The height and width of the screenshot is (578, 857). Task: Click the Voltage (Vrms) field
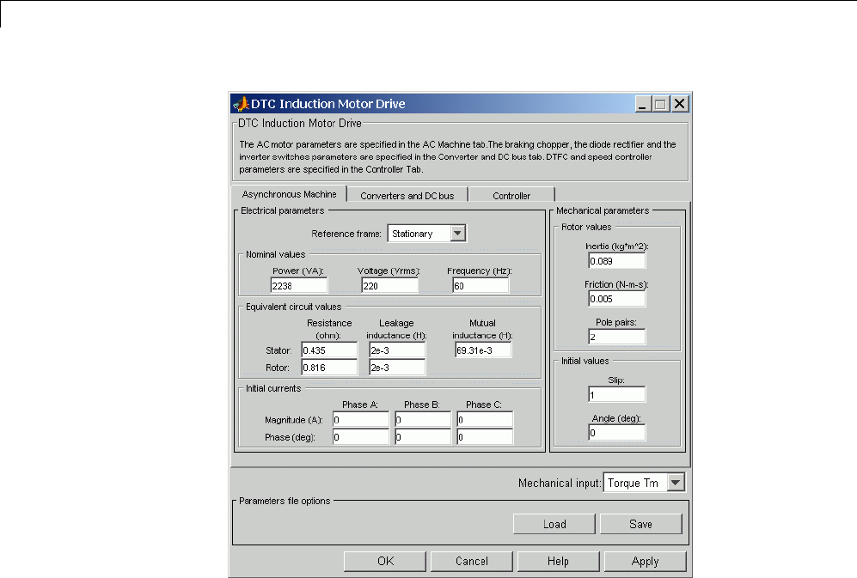coord(389,286)
